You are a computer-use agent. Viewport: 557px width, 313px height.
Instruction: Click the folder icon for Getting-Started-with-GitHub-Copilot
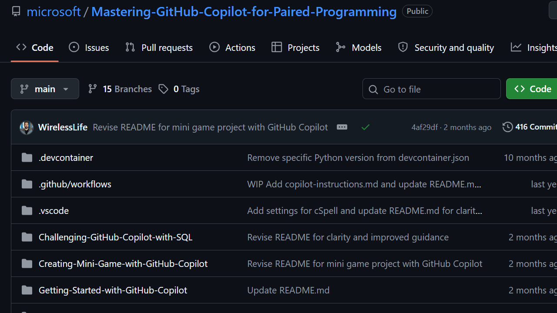[x=27, y=290]
